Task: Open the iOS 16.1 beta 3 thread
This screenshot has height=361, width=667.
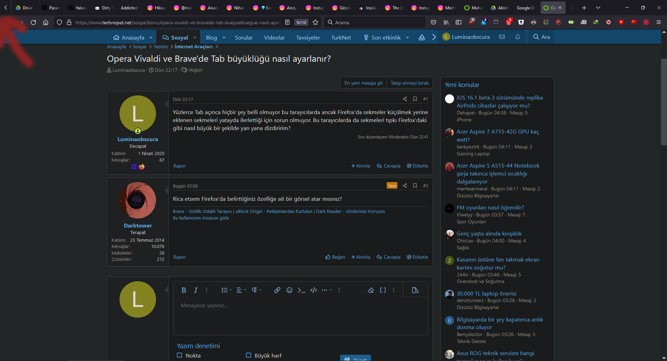Action: [500, 102]
